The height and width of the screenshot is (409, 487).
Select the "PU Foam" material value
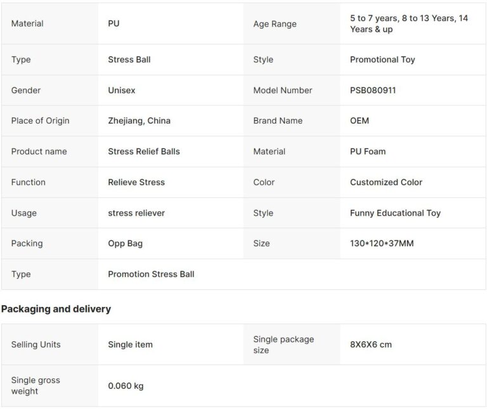click(x=368, y=152)
